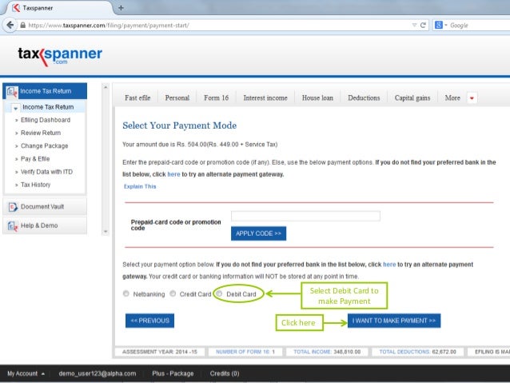Open Verify Data with ITD
Image resolution: width=510 pixels, height=383 pixels.
[x=46, y=172]
